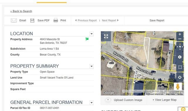Collapse the Property Summary section
This screenshot has height=111, width=188.
[x=91, y=66]
